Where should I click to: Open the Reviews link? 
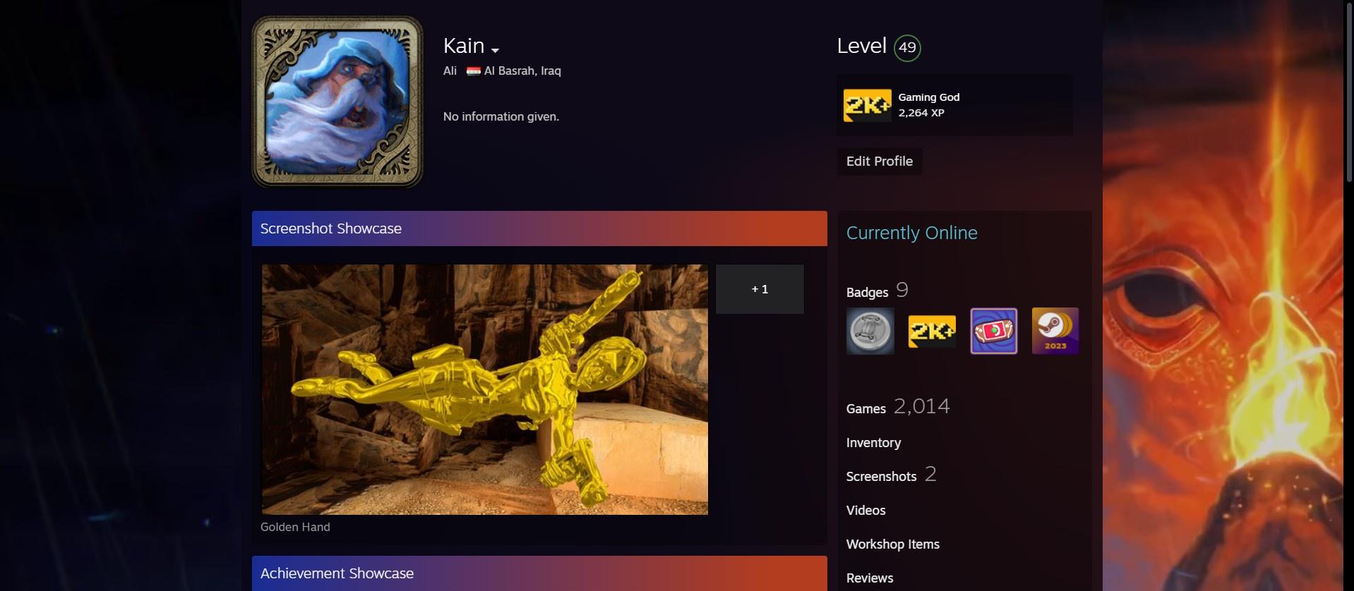click(x=870, y=578)
